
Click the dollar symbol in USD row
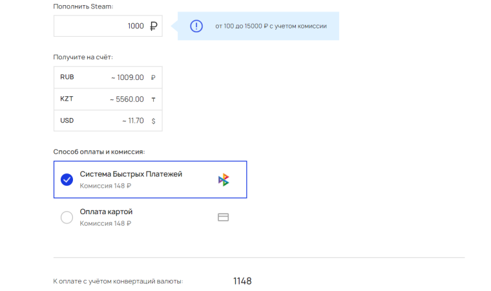tap(154, 121)
